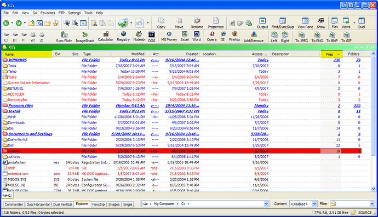Toggle the View Pane button
The width and height of the screenshot is (378, 217).
[x=305, y=23]
